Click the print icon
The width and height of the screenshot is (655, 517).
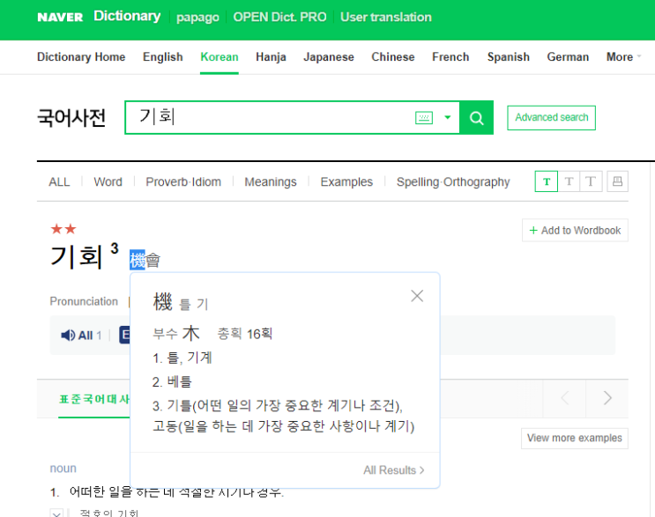tap(617, 181)
